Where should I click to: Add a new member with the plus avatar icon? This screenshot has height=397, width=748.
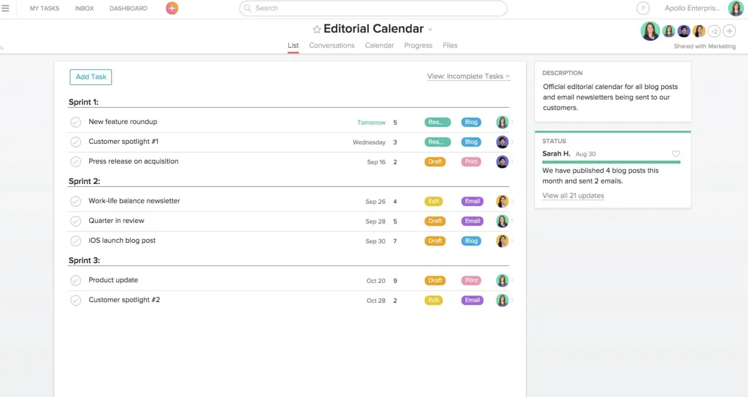tap(730, 31)
